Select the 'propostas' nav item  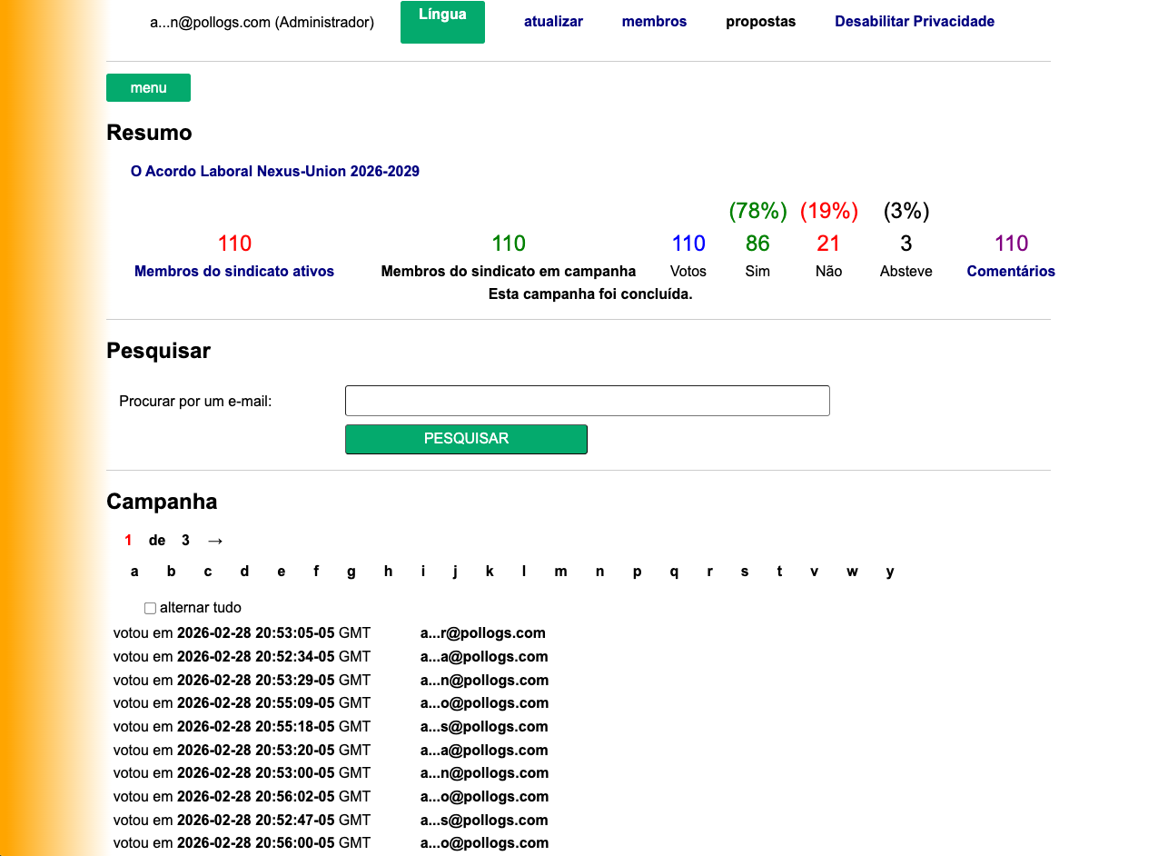tap(760, 22)
